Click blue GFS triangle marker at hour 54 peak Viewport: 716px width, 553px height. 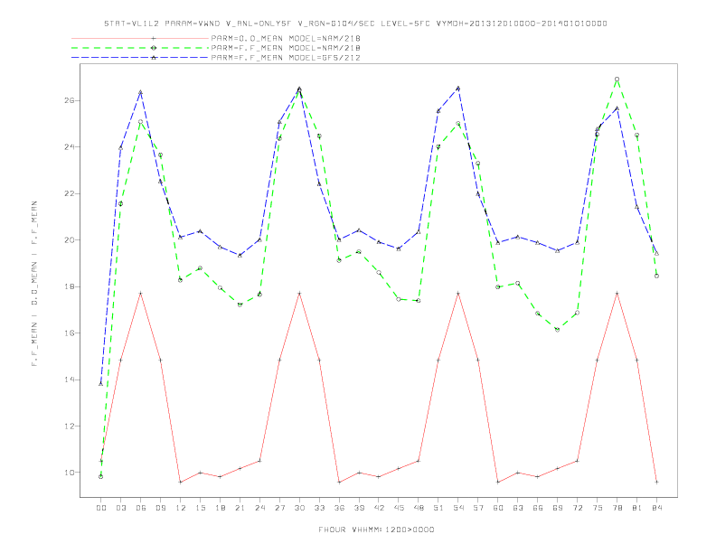click(x=458, y=88)
